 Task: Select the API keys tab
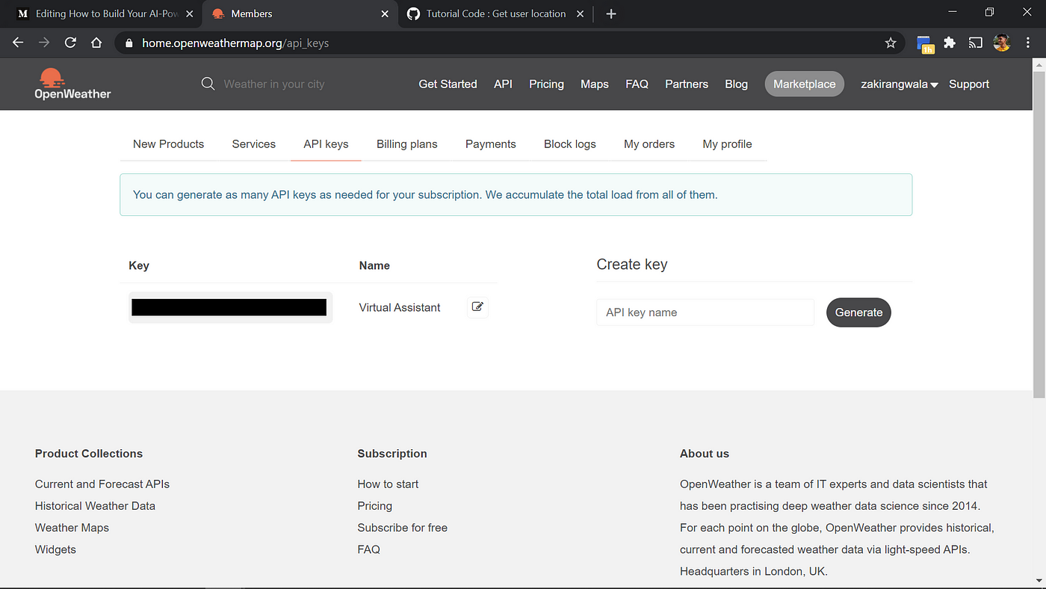point(326,144)
